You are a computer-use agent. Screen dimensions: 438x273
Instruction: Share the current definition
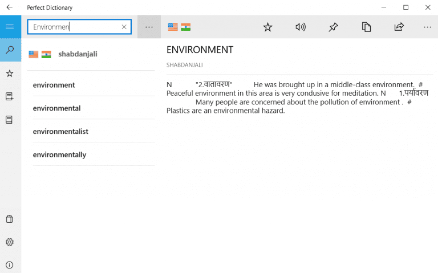(399, 27)
